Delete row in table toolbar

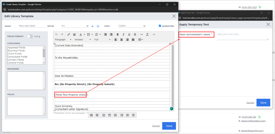click(115, 115)
